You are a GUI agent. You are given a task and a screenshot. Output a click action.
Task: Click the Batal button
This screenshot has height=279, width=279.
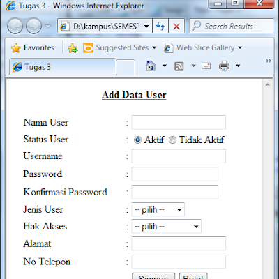[x=193, y=276]
